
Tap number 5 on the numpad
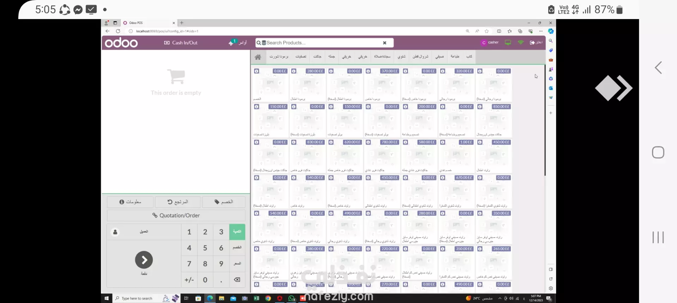click(x=205, y=248)
